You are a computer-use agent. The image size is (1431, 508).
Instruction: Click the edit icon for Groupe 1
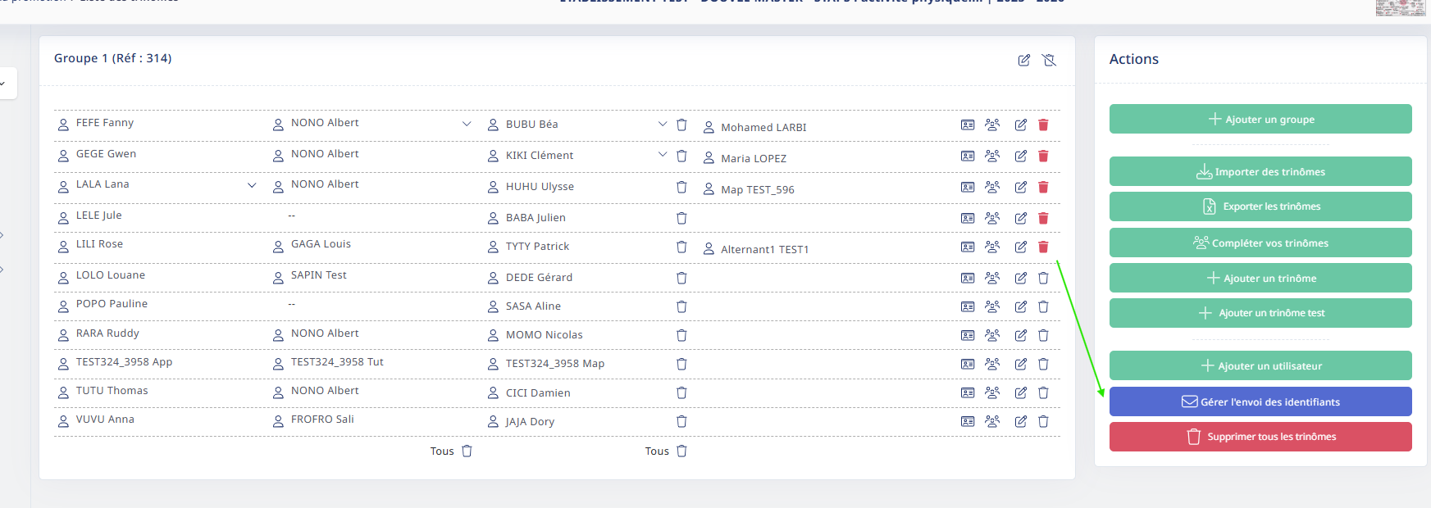coord(1023,60)
